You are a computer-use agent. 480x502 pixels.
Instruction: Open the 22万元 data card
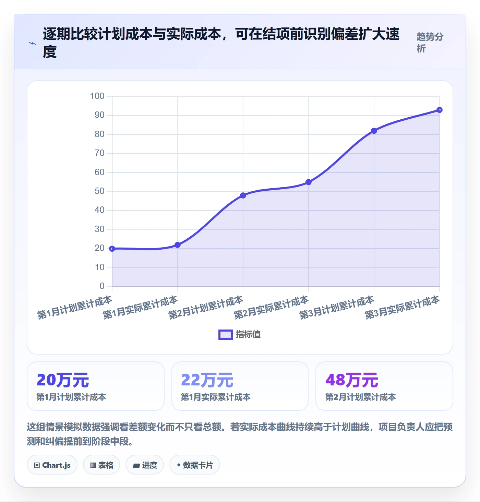coord(240,386)
